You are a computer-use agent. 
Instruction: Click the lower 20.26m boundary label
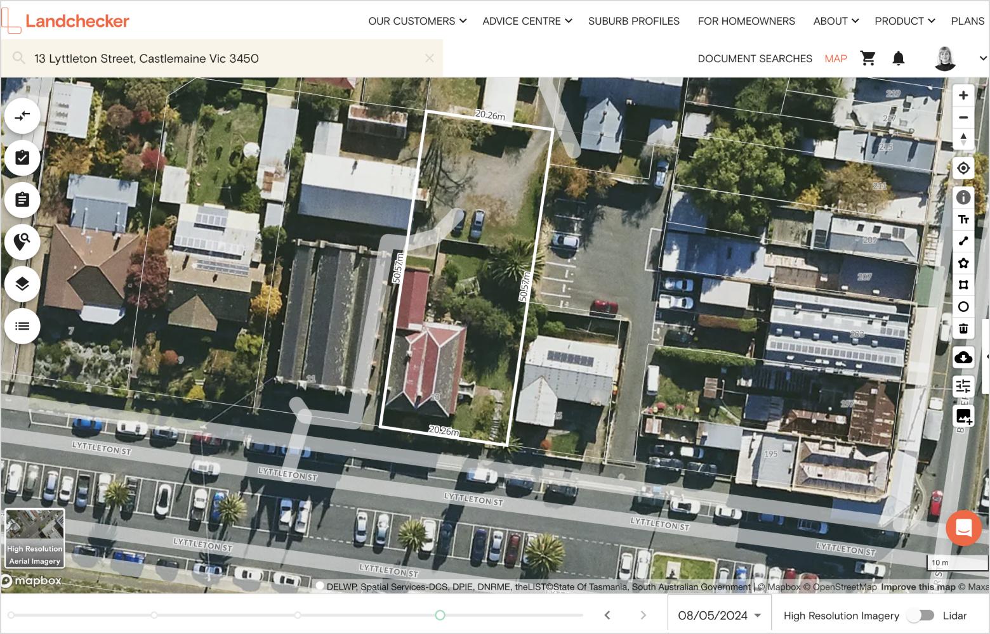444,431
